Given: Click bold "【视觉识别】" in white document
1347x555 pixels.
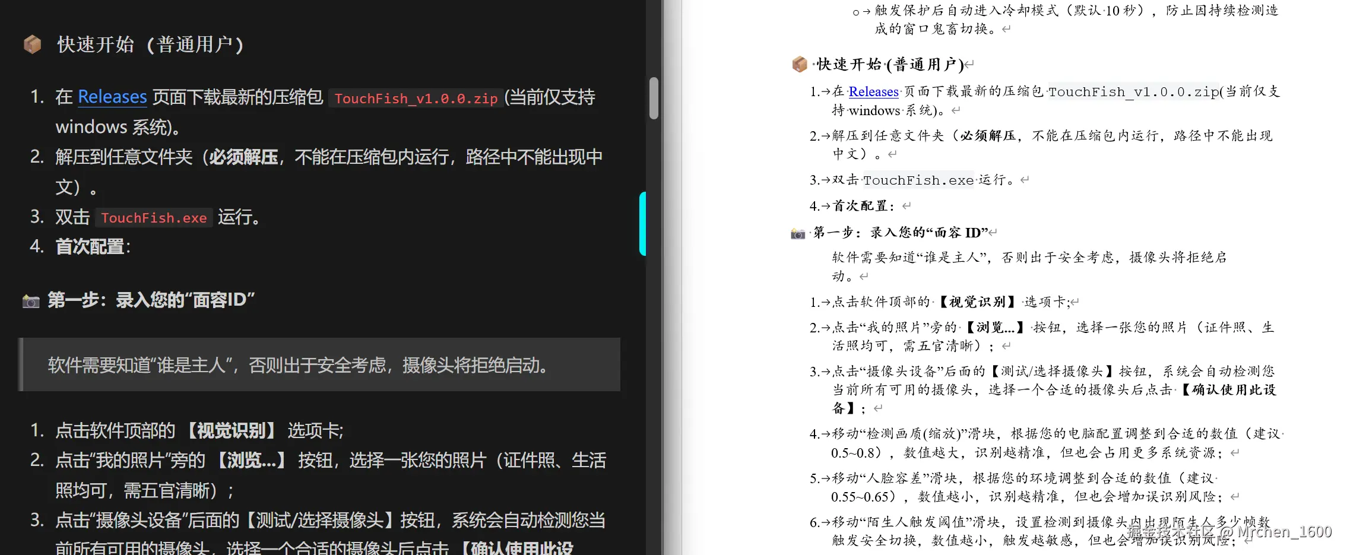Looking at the screenshot, I should 977,302.
